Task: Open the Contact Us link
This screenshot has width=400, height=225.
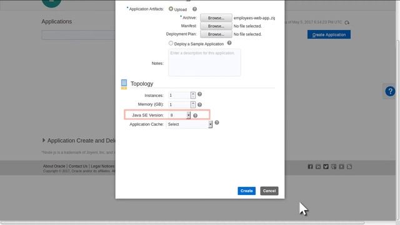Action: click(x=77, y=166)
